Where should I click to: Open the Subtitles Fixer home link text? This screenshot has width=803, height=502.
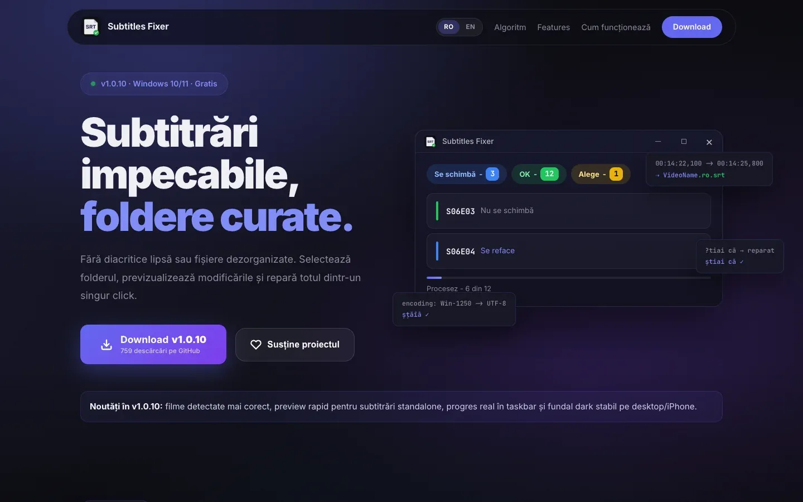tap(138, 26)
